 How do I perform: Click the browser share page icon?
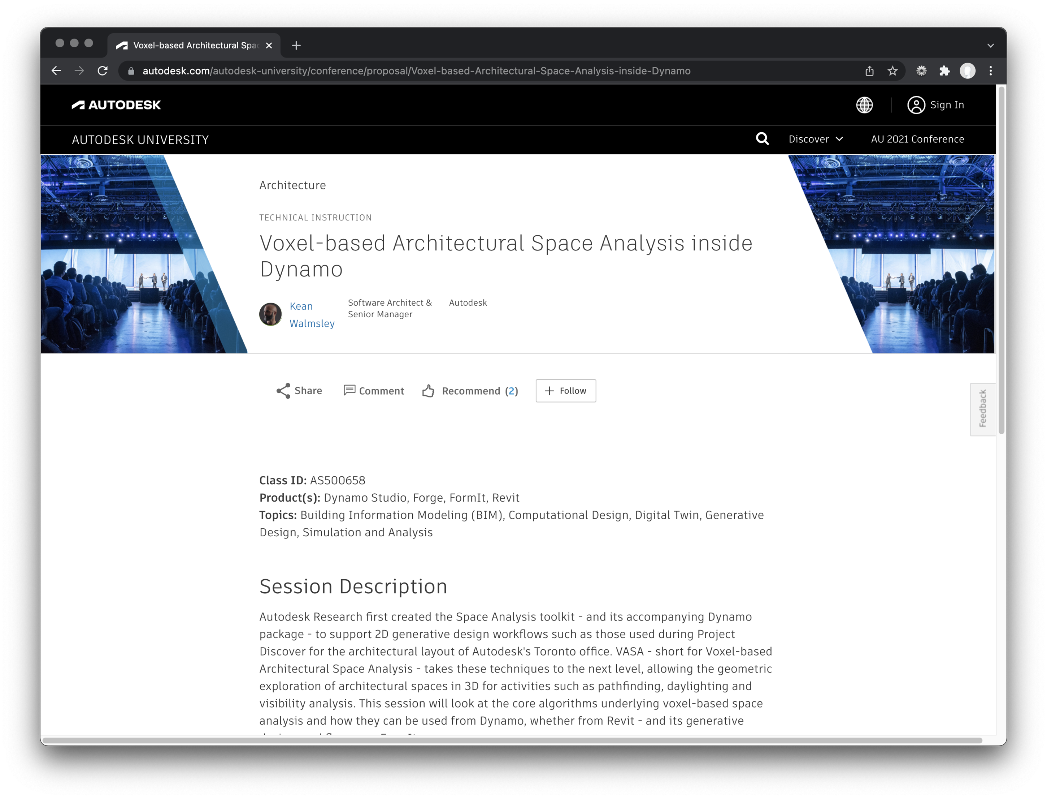point(869,71)
